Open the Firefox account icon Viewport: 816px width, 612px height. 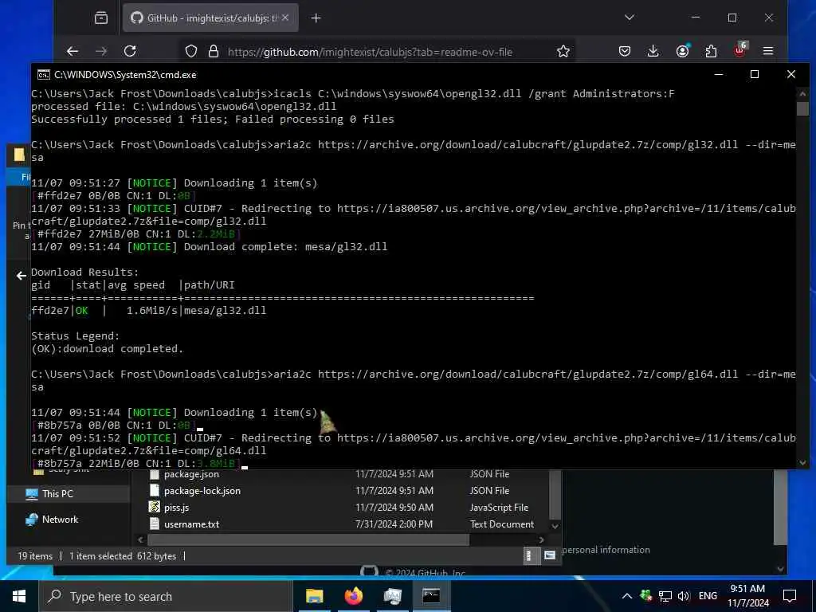[682, 51]
